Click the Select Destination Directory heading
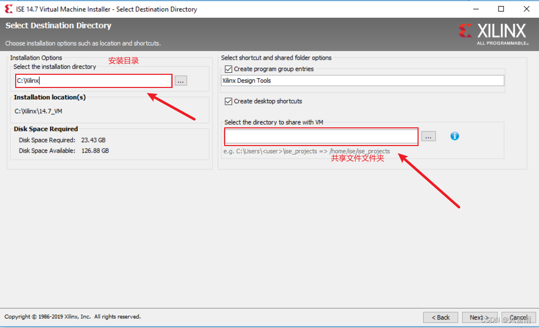Viewport: 539px width, 328px height. click(58, 26)
